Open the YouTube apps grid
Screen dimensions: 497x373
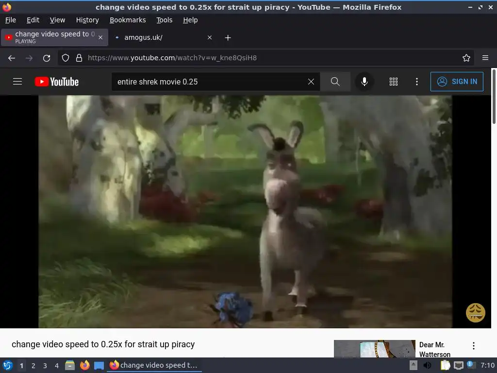[x=393, y=82]
